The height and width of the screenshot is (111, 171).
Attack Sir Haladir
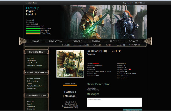(x=70, y=92)
